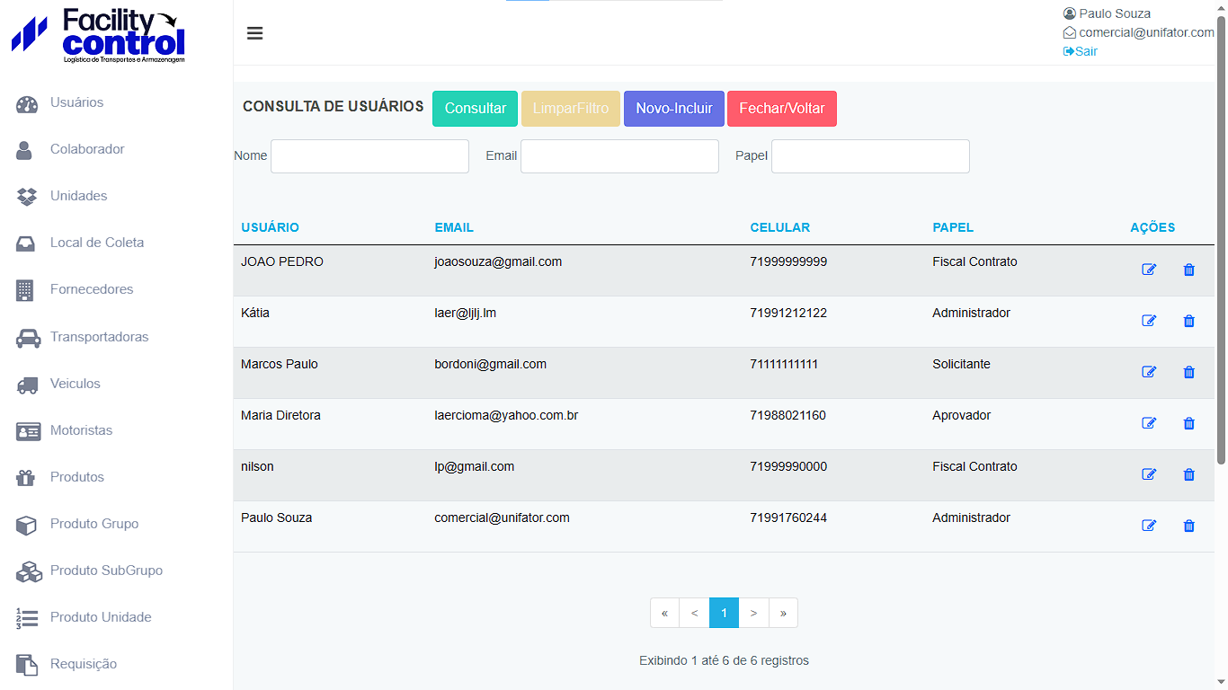
Task: Click the Veiculos truck icon
Action: click(x=28, y=385)
